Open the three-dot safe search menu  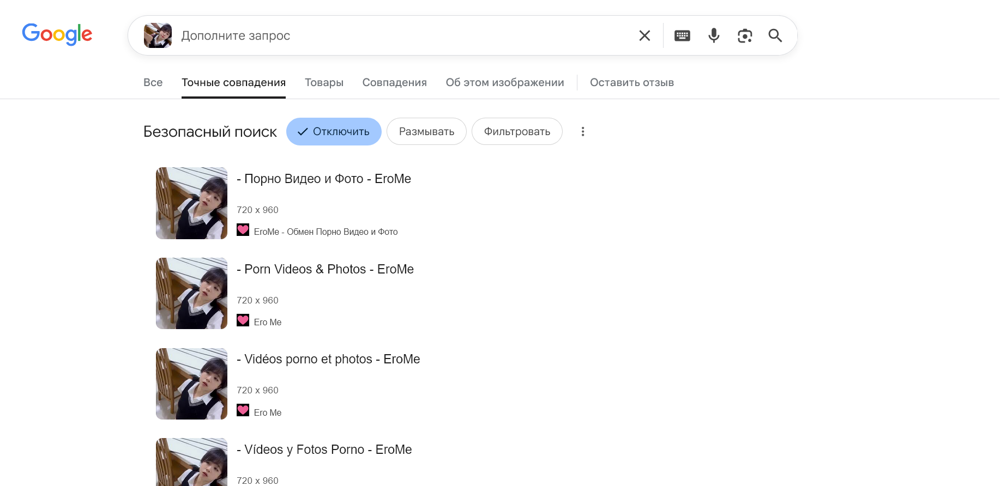coord(583,131)
